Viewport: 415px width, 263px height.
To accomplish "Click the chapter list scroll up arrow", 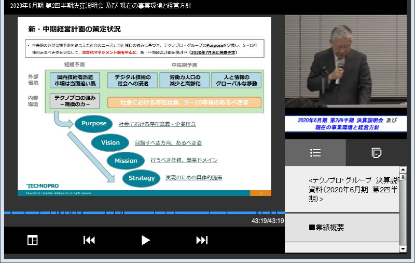I will (x=403, y=169).
